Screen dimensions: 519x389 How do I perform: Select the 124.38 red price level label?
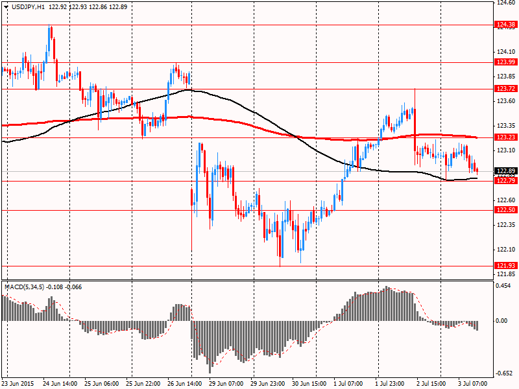[x=505, y=25]
